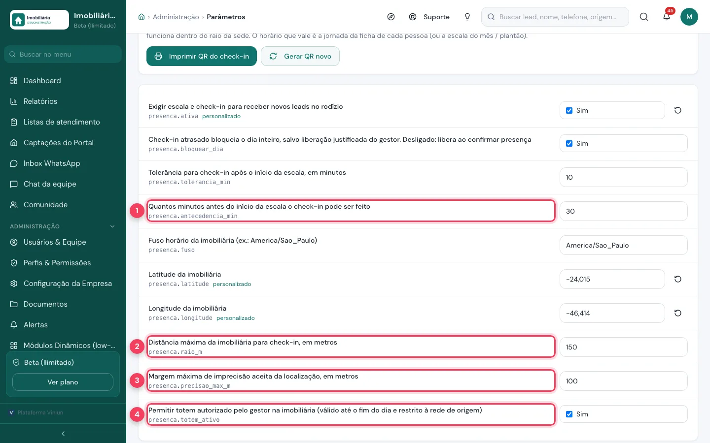This screenshot has width=710, height=443.
Task: Click the tolerância minutes field showing 10
Action: [x=624, y=177]
